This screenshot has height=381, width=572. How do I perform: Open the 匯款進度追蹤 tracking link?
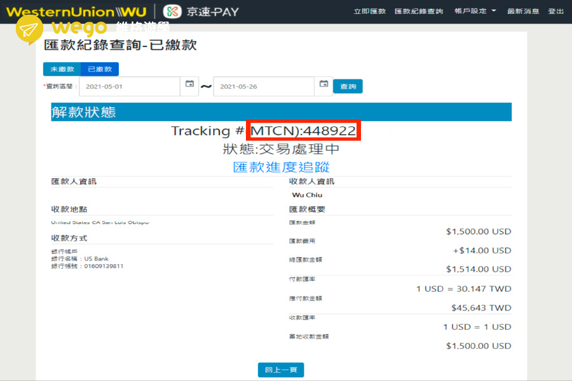[x=281, y=167]
